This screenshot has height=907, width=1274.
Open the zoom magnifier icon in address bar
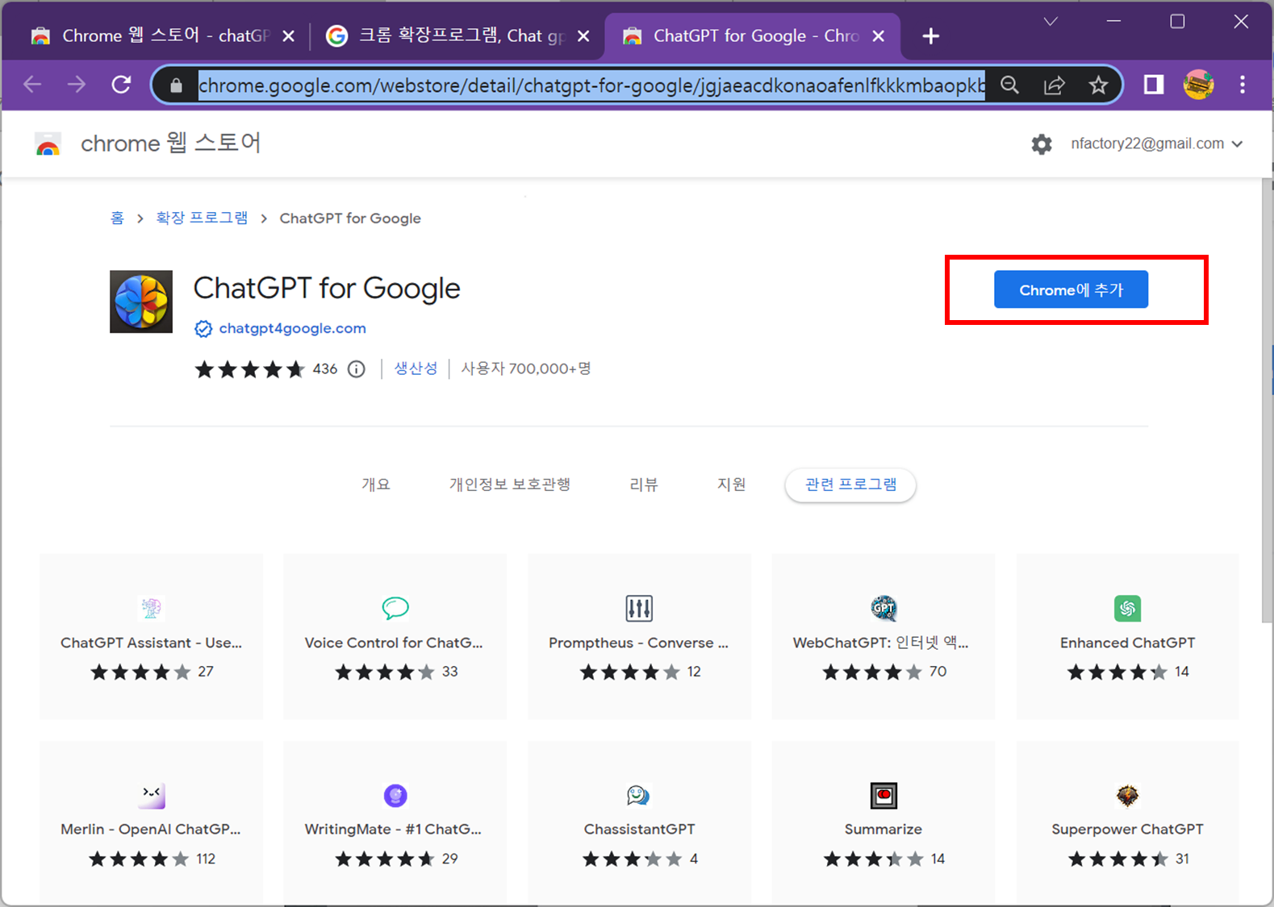tap(1009, 85)
